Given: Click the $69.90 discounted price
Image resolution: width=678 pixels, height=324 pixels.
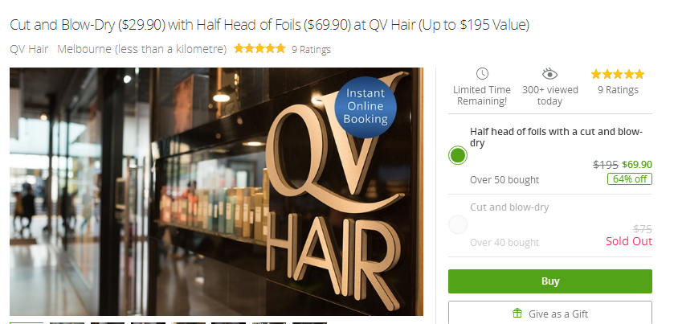Looking at the screenshot, I should coord(637,164).
